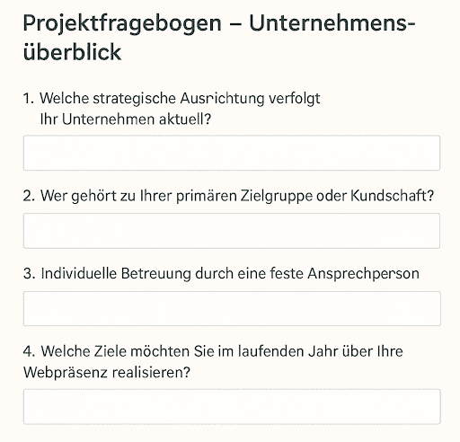Screen dimensions: 460x442
Task: Click the word 'Projektfragebogen' in the heading
Action: coord(122,24)
